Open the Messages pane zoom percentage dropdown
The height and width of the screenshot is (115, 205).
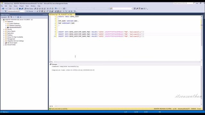tap(55, 106)
